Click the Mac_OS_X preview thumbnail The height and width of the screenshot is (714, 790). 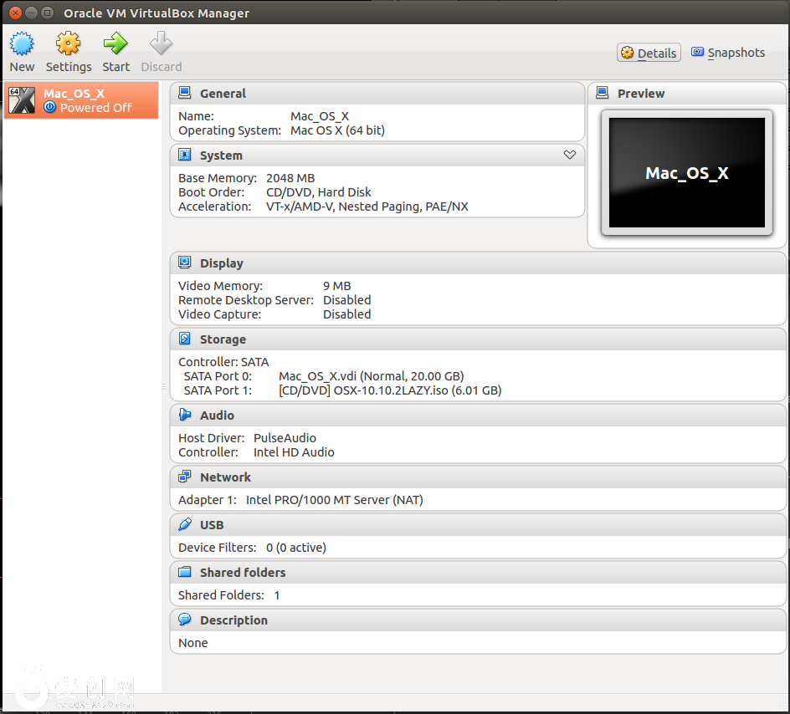(x=686, y=173)
